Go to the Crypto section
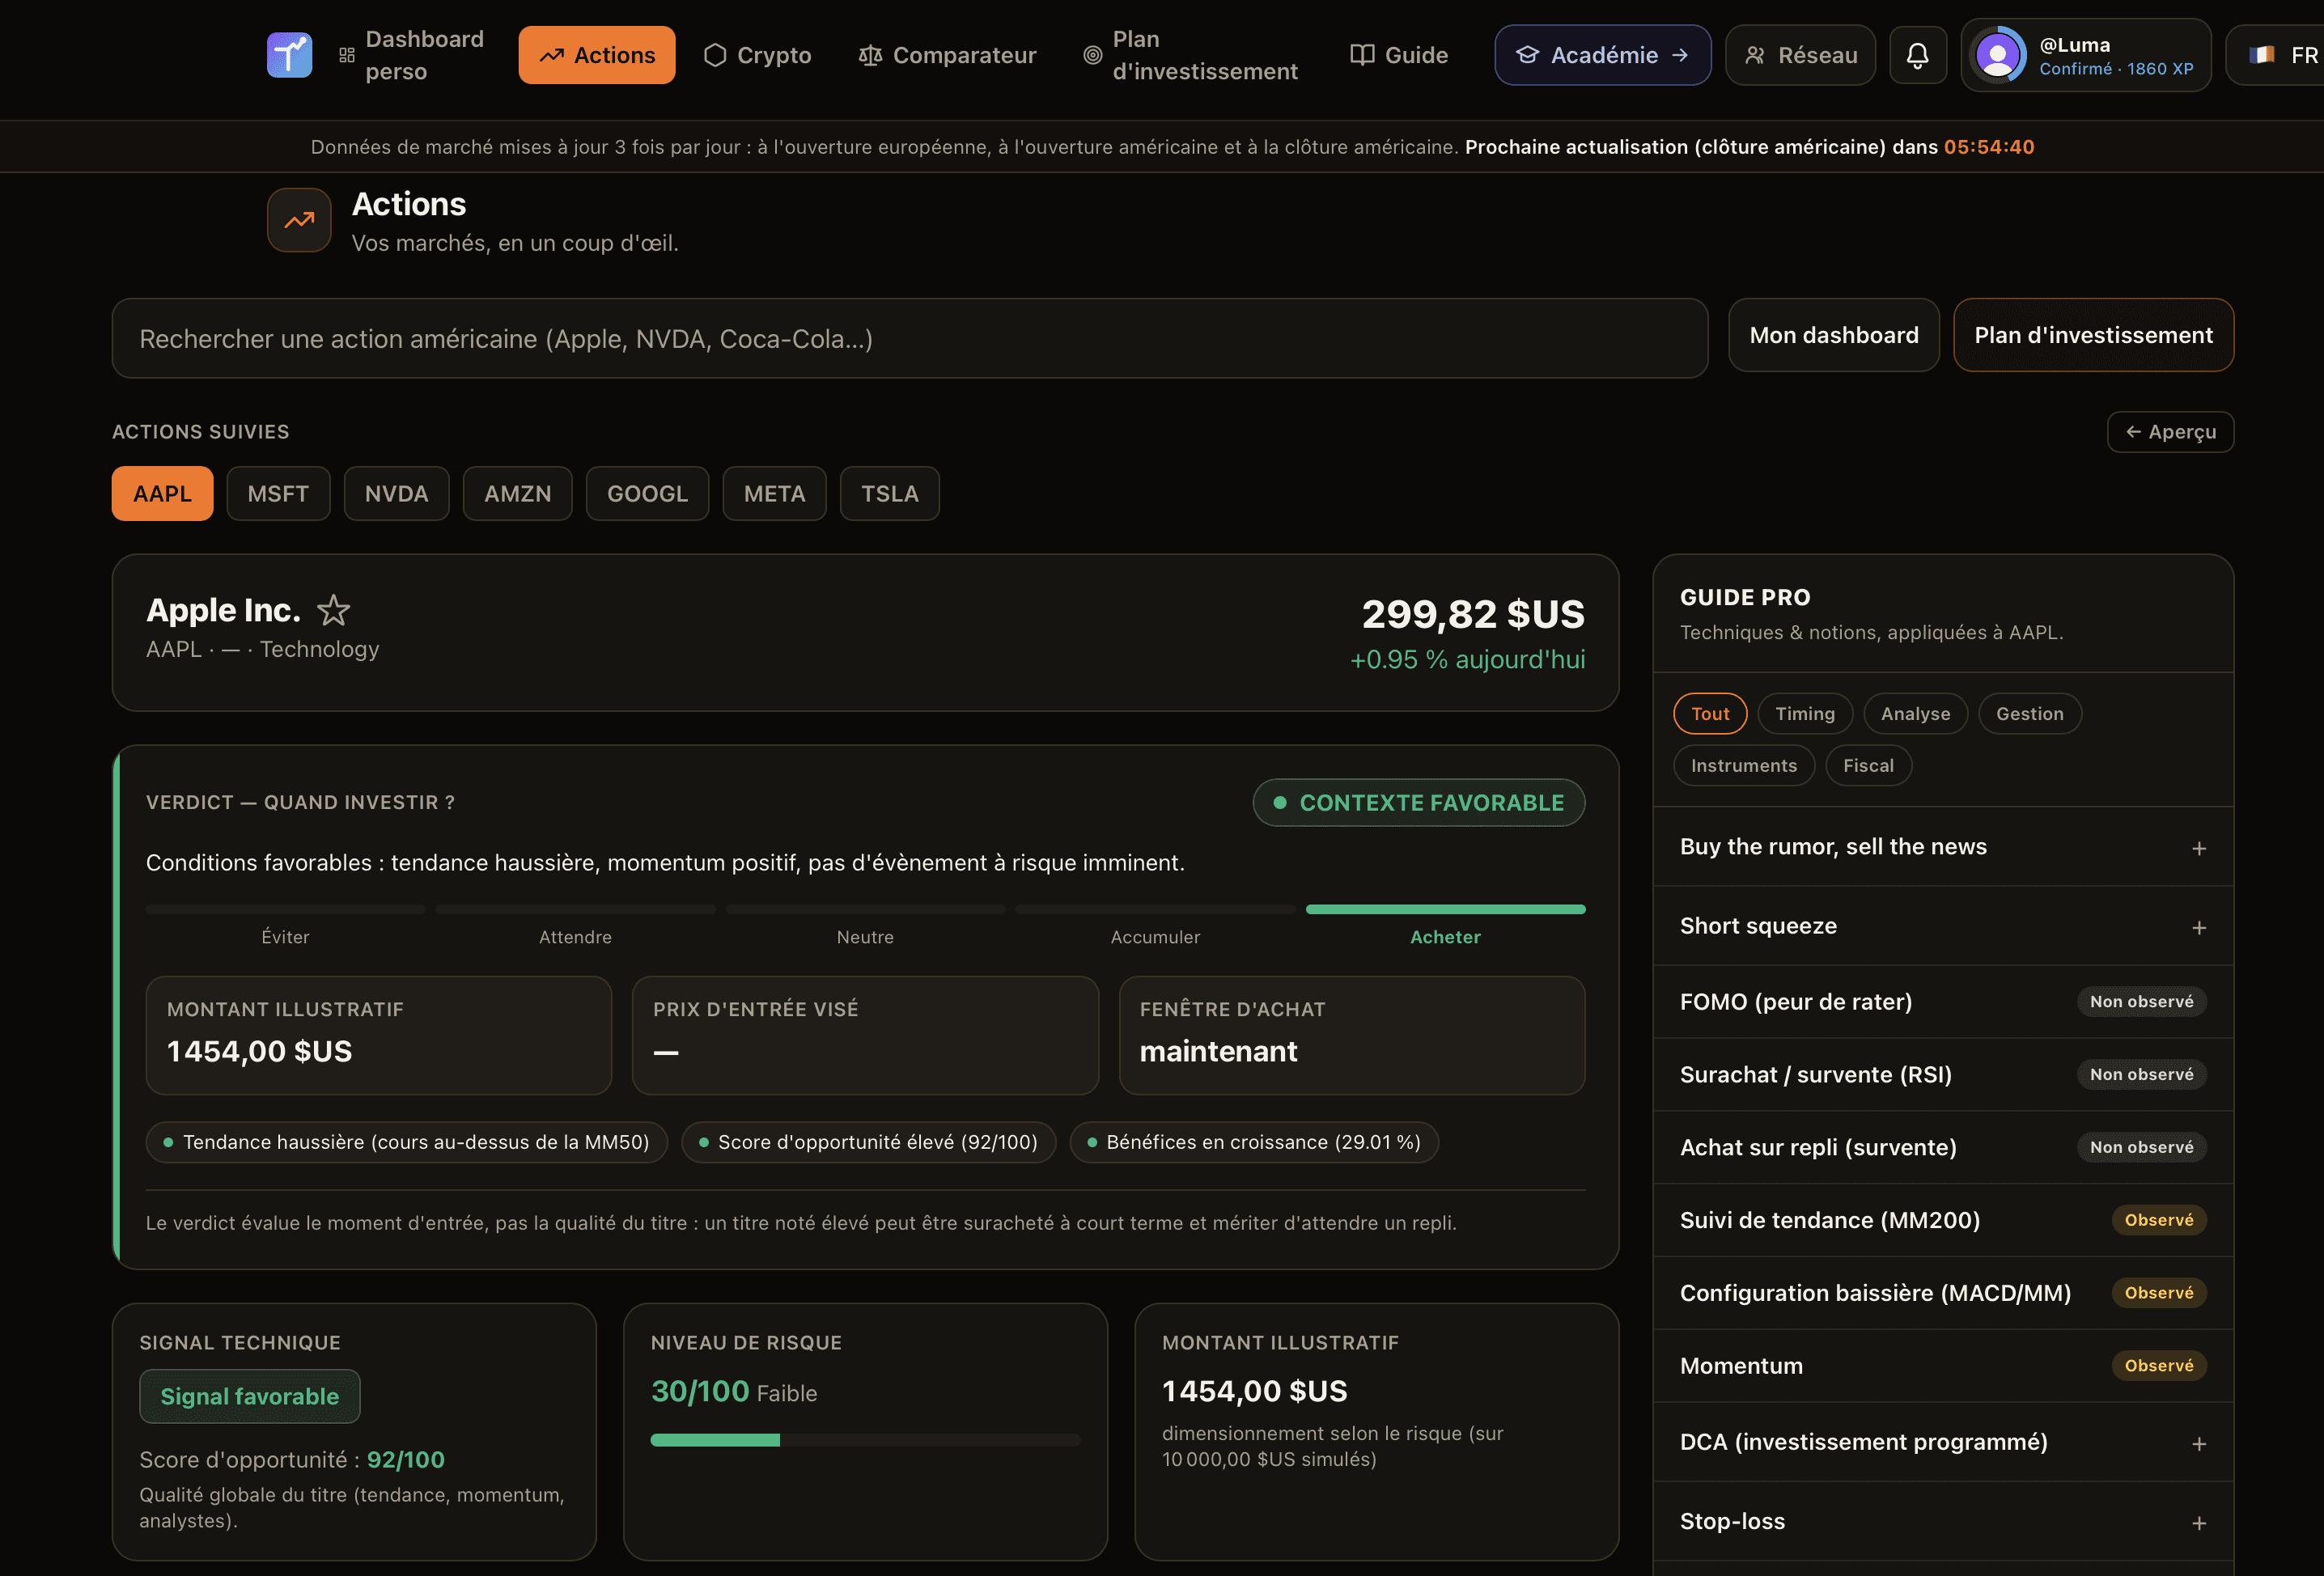Viewport: 2324px width, 1576px height. (x=757, y=55)
